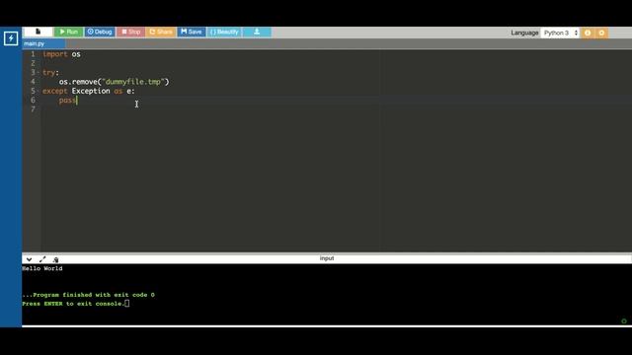The width and height of the screenshot is (632, 355).
Task: Format the code with the Beautify button
Action: pos(224,32)
